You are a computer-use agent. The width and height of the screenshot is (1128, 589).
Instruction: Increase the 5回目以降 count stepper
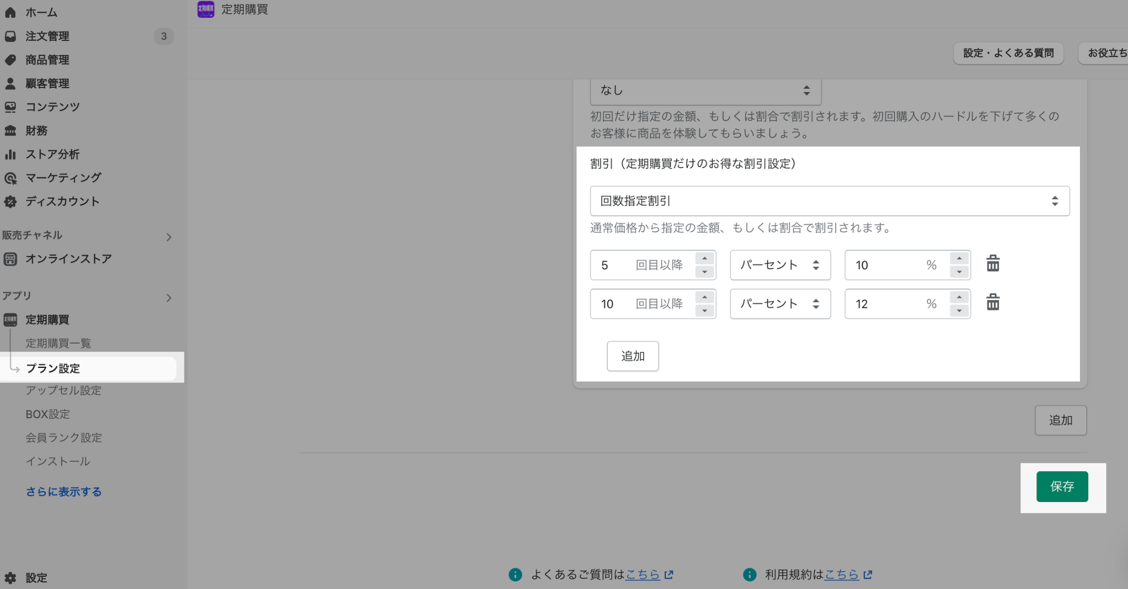pos(704,258)
